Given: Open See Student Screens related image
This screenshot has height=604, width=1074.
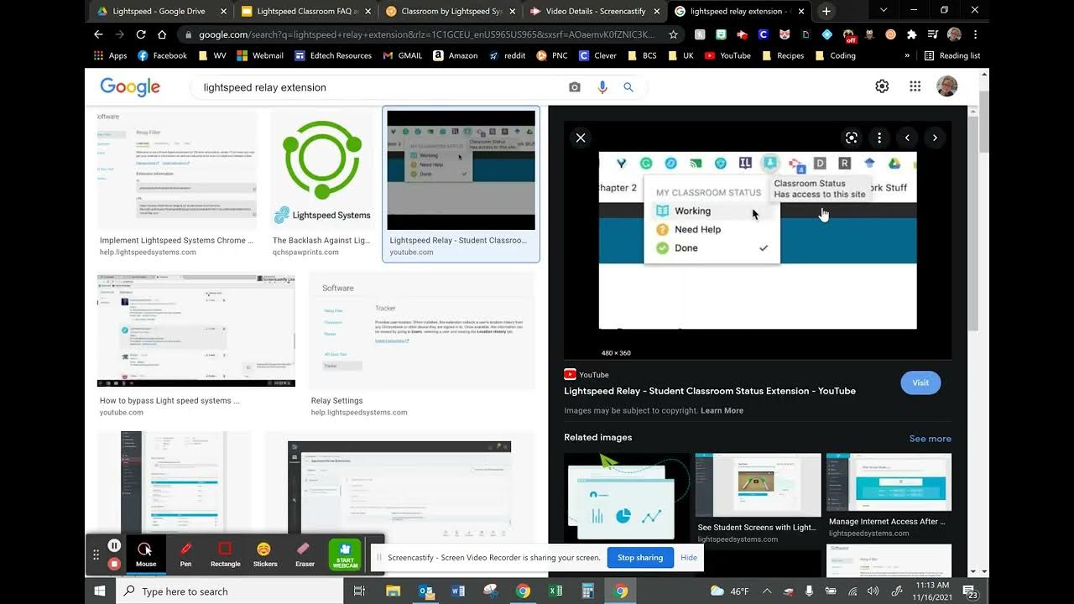Looking at the screenshot, I should [x=758, y=485].
